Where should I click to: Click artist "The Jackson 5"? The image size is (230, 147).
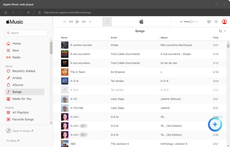click(120, 144)
